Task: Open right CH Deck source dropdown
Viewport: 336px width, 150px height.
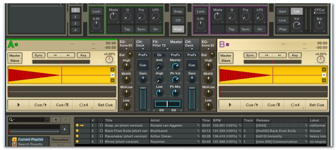Action: [192, 49]
